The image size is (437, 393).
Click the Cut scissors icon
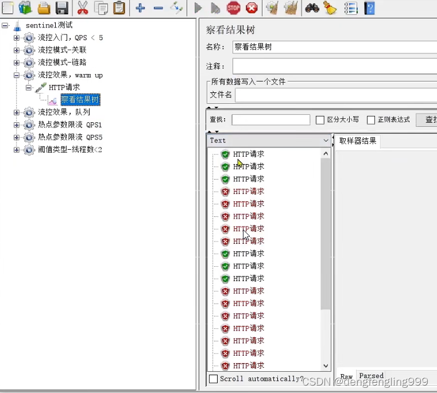tap(83, 8)
